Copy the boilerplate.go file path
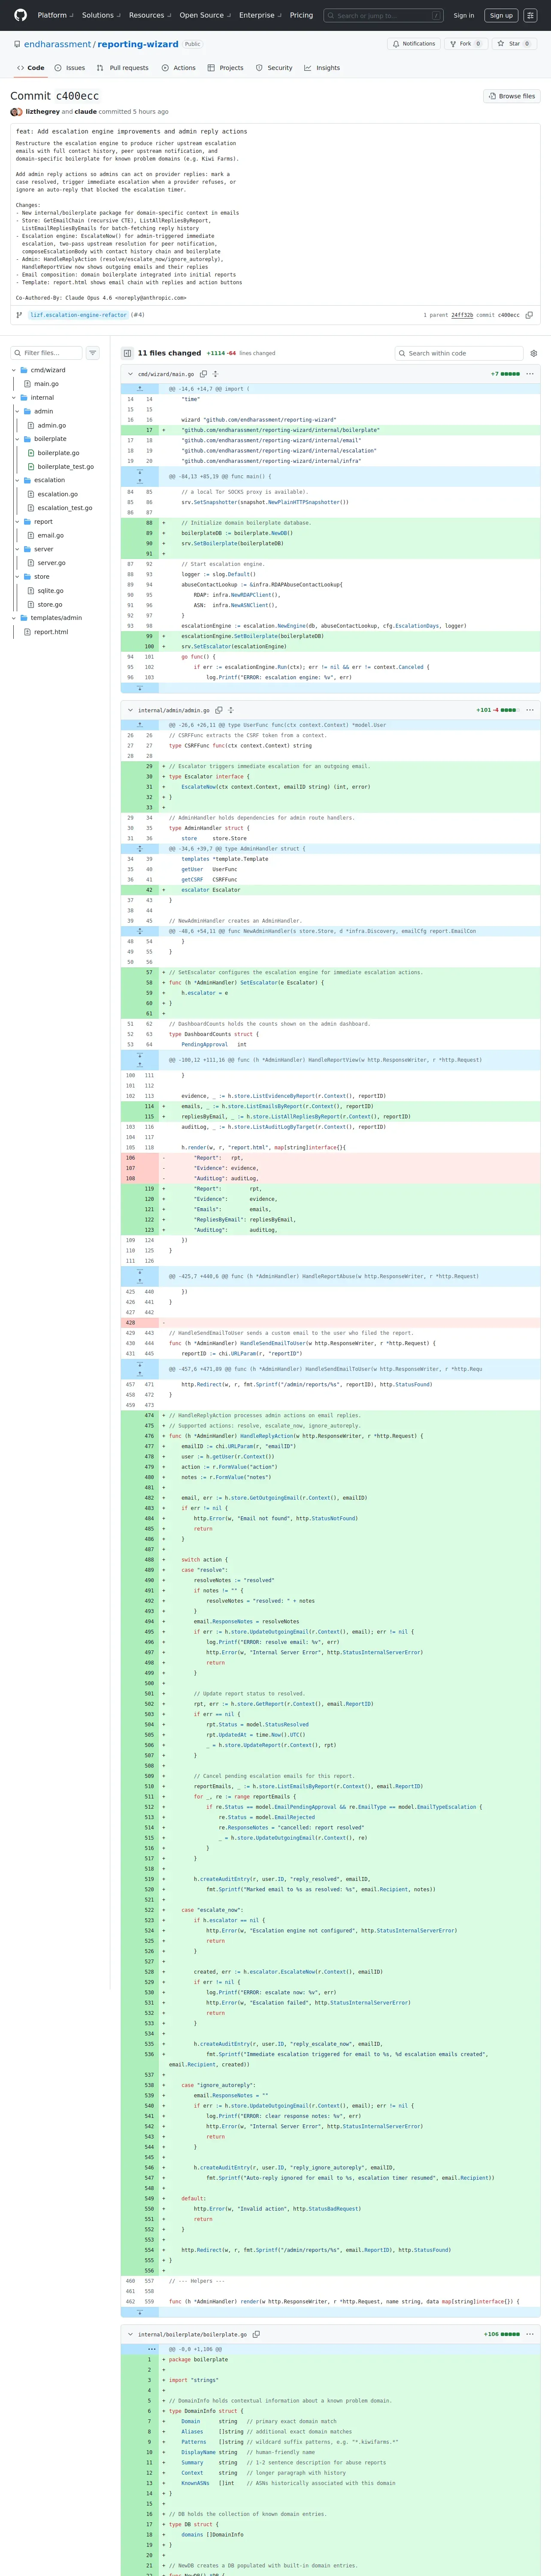This screenshot has height=2576, width=551. pyautogui.click(x=256, y=2334)
